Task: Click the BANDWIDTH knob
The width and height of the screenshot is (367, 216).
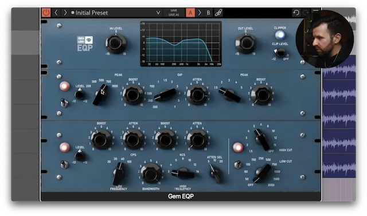Action: click(151, 174)
